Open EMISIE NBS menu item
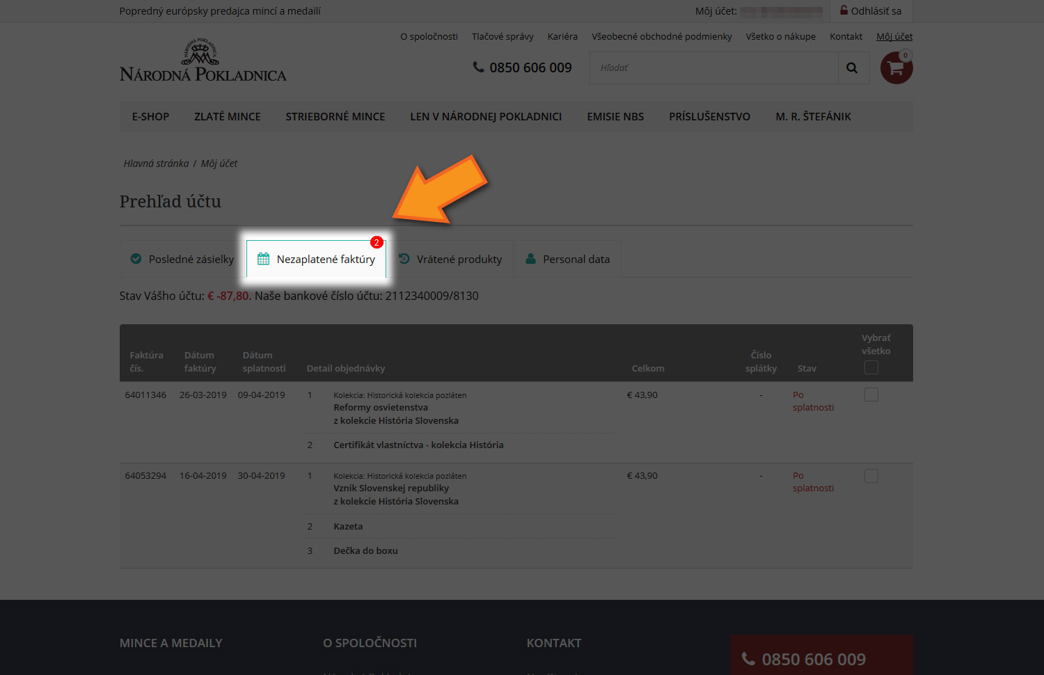Viewport: 1044px width, 675px height. (x=615, y=116)
